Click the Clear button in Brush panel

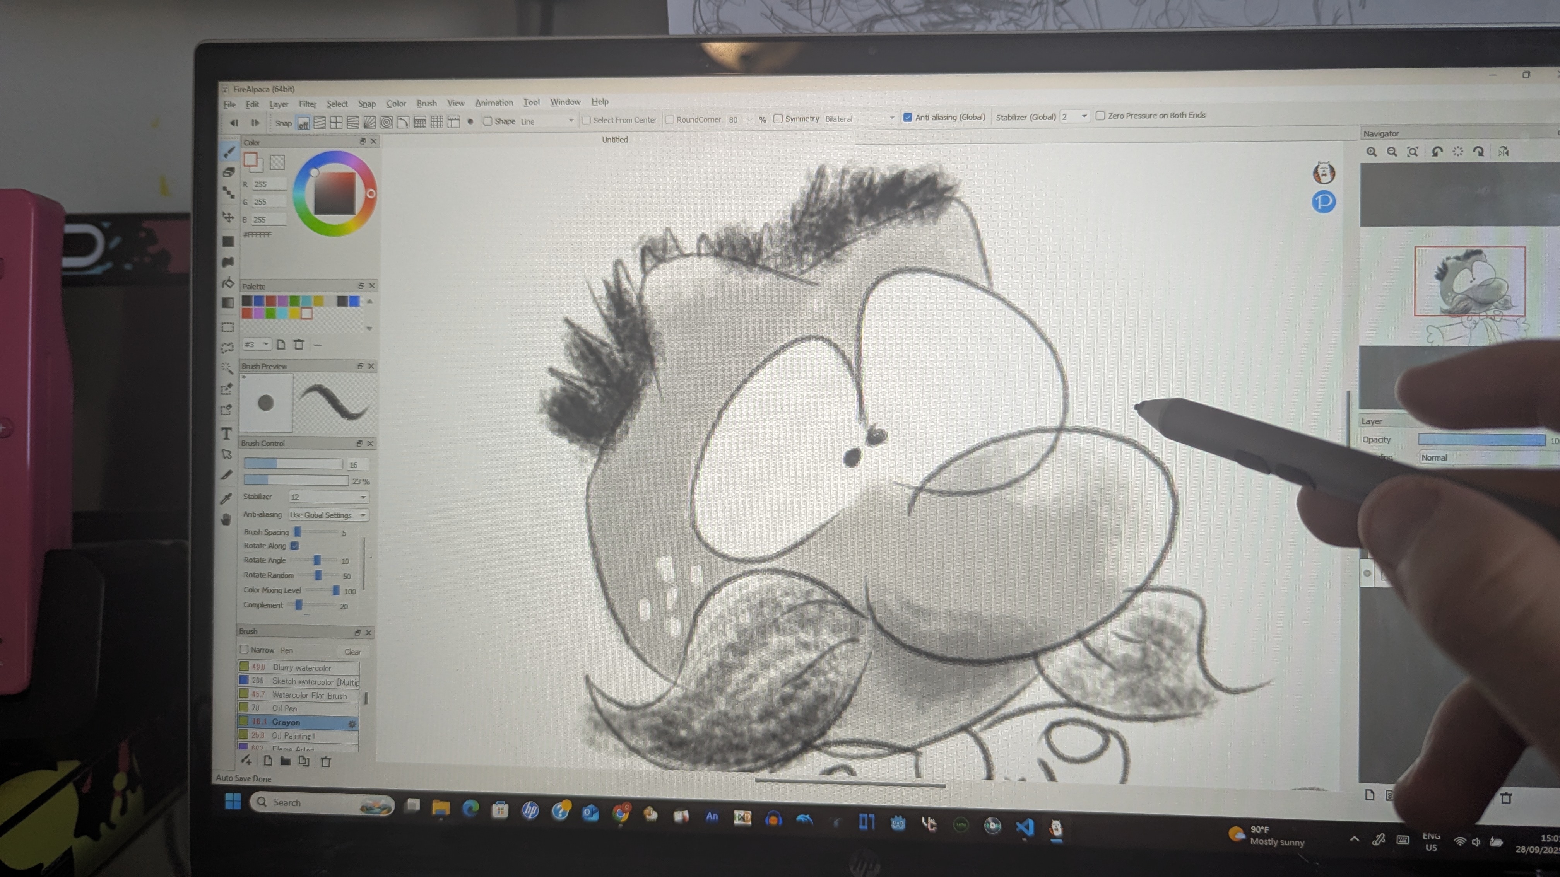pyautogui.click(x=352, y=652)
